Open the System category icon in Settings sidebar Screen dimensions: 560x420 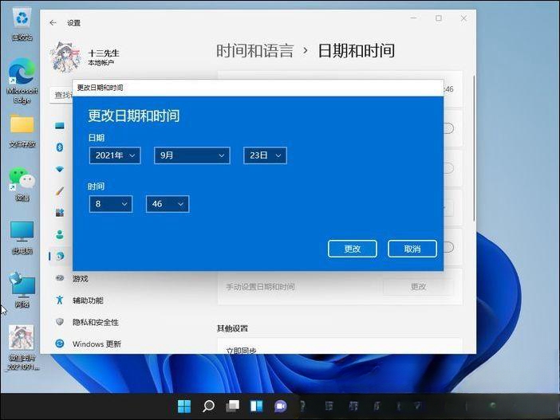click(x=60, y=126)
